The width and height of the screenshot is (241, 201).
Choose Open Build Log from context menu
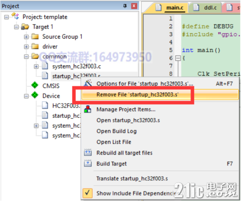[117, 131]
